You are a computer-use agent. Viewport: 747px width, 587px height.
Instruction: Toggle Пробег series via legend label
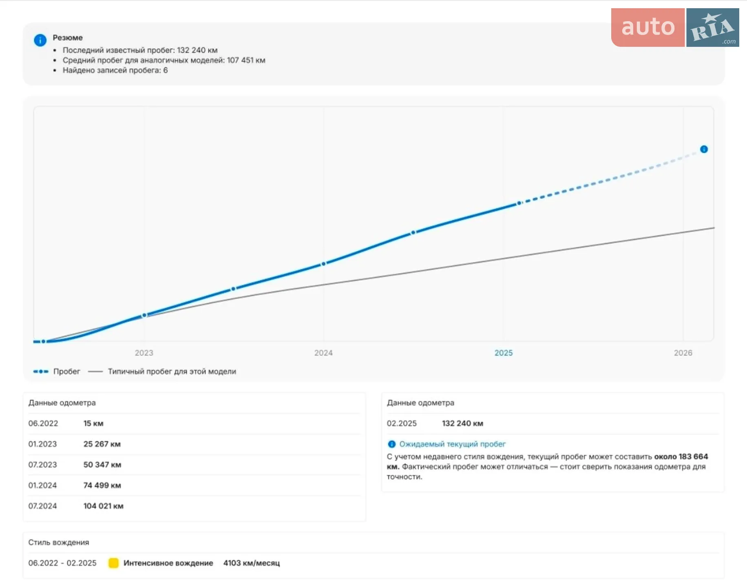coord(66,371)
